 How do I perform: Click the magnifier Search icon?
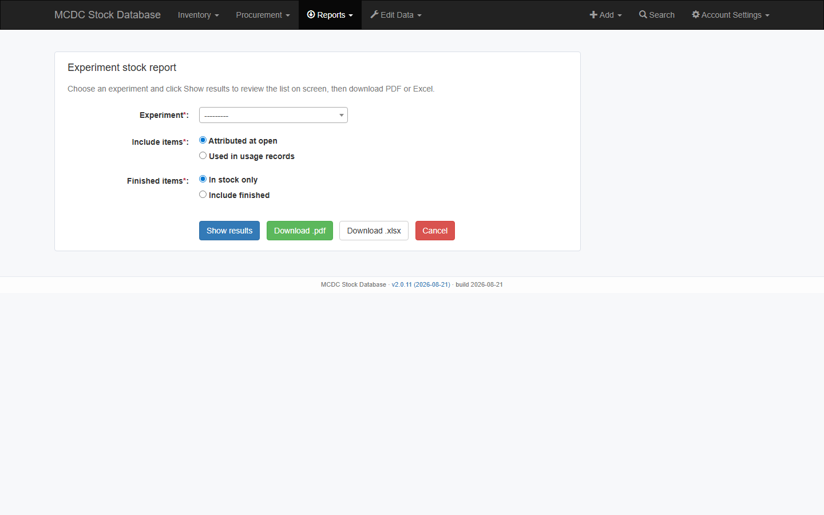(643, 14)
